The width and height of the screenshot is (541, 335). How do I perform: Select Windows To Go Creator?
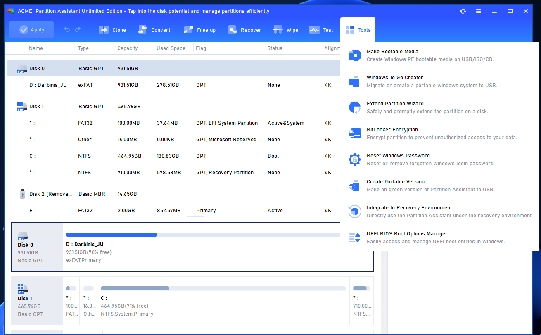coord(439,81)
